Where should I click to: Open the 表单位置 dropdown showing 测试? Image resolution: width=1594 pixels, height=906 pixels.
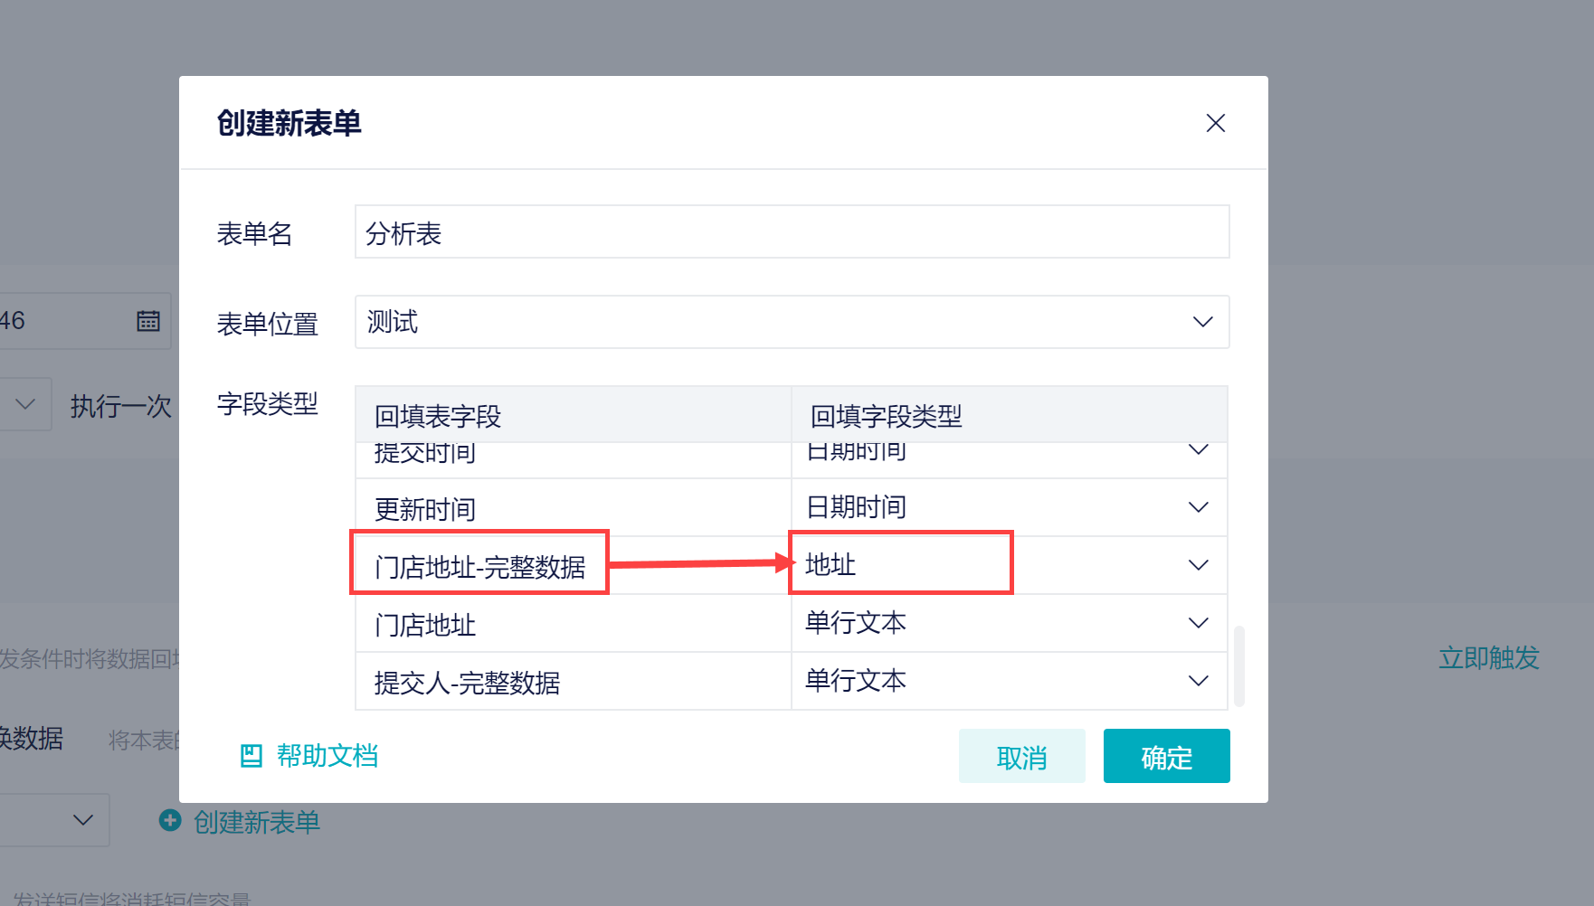pyautogui.click(x=792, y=322)
